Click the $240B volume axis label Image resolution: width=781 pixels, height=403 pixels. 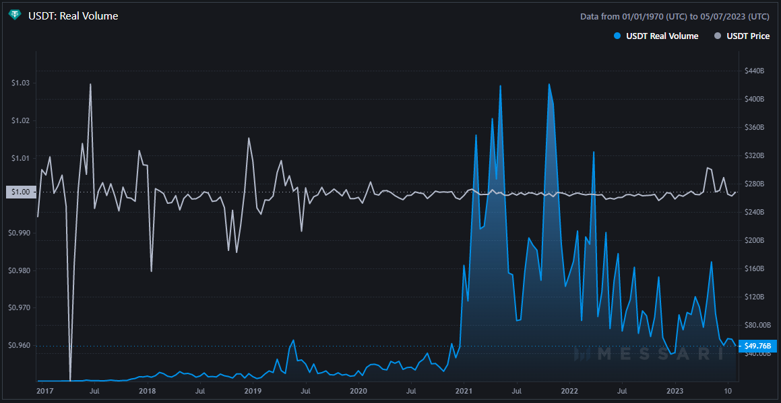tap(753, 213)
